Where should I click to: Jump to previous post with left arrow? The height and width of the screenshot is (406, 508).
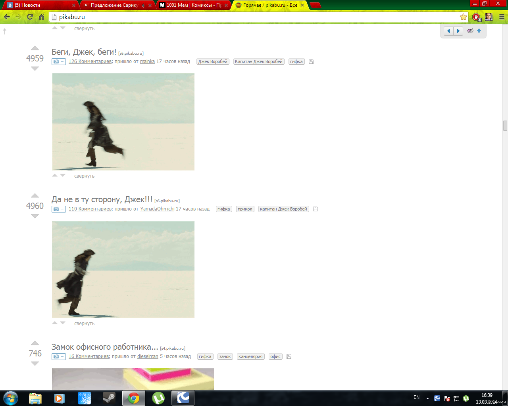point(448,31)
